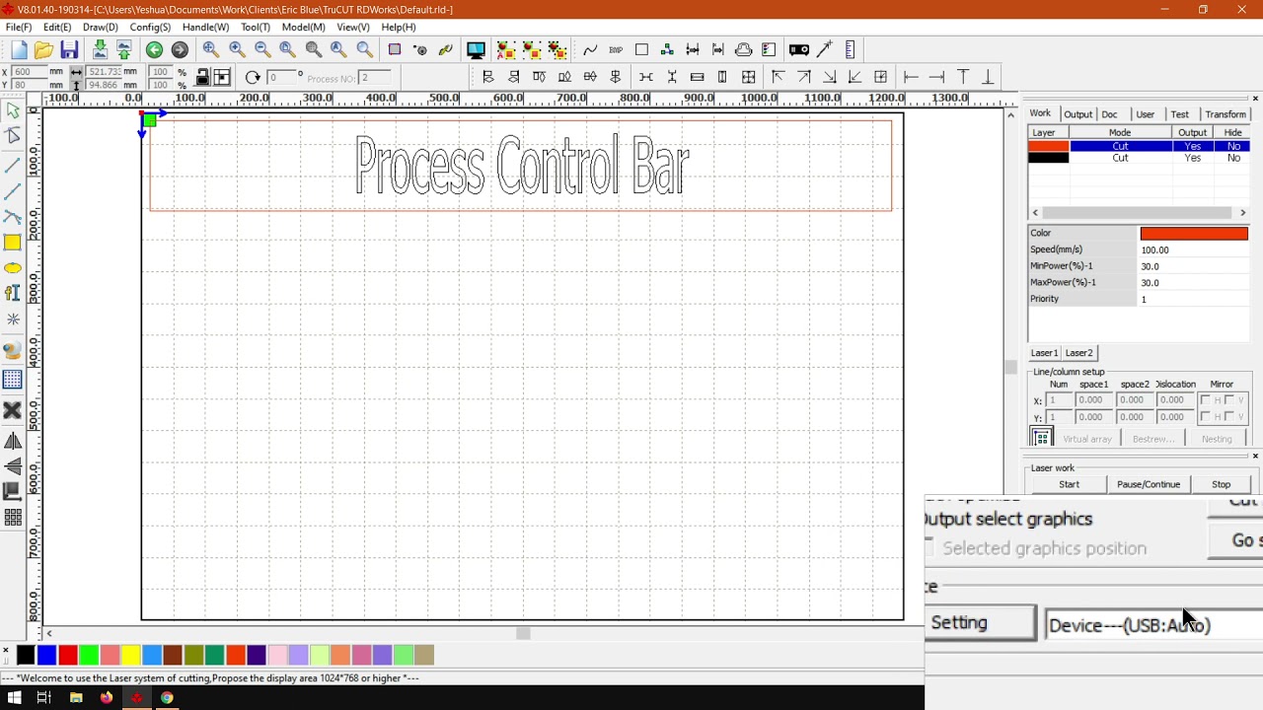Select the magic wand toolbar icon

(x=825, y=49)
